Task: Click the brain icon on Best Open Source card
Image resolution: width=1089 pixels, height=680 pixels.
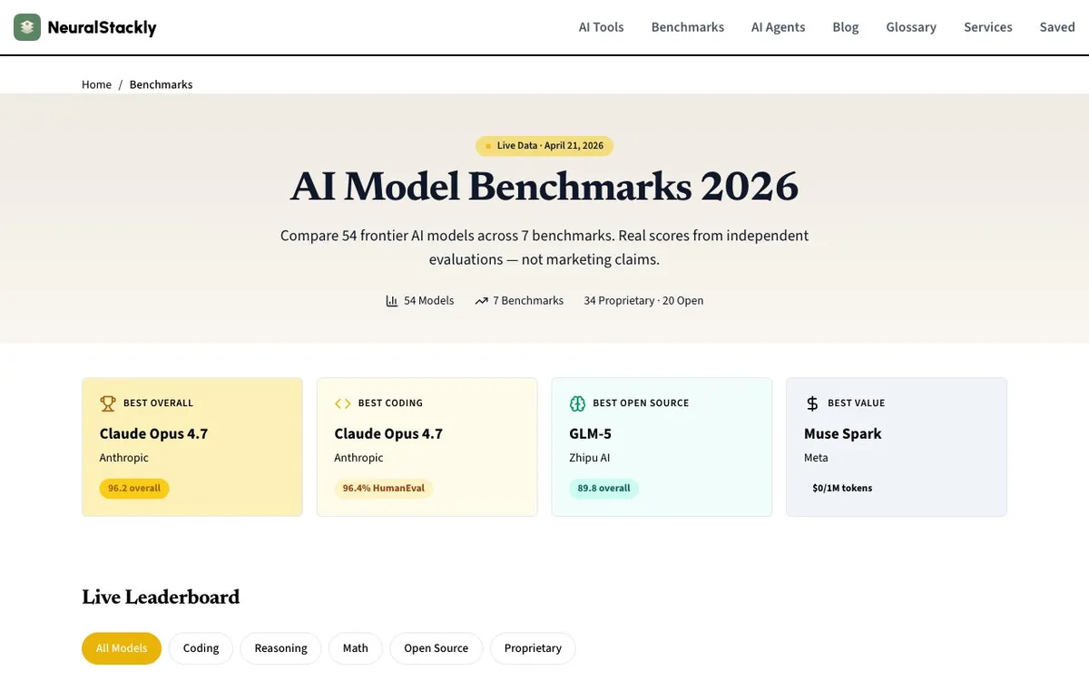Action: (577, 403)
